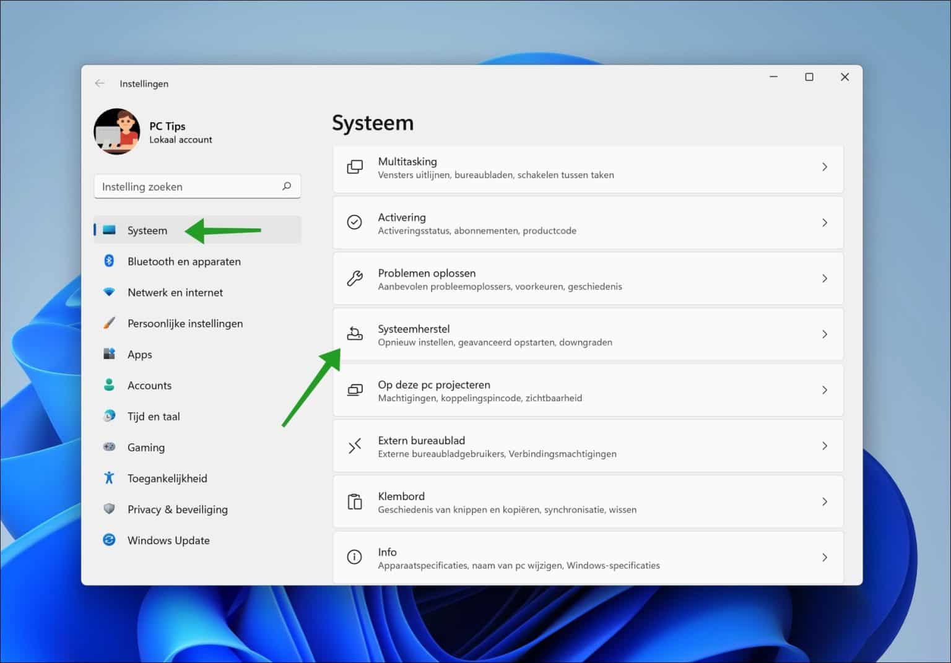Click the Multitasking windows icon

coord(355,167)
